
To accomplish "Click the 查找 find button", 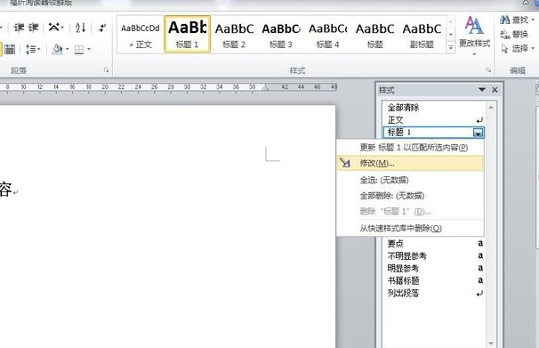I will click(514, 20).
